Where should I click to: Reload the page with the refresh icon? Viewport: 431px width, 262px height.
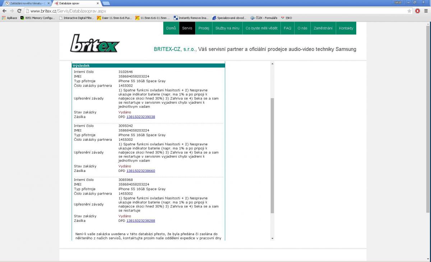pos(19,11)
